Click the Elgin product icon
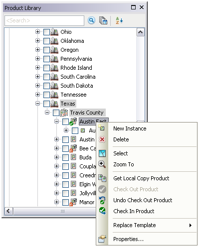198x247 pixels. [x=73, y=184]
